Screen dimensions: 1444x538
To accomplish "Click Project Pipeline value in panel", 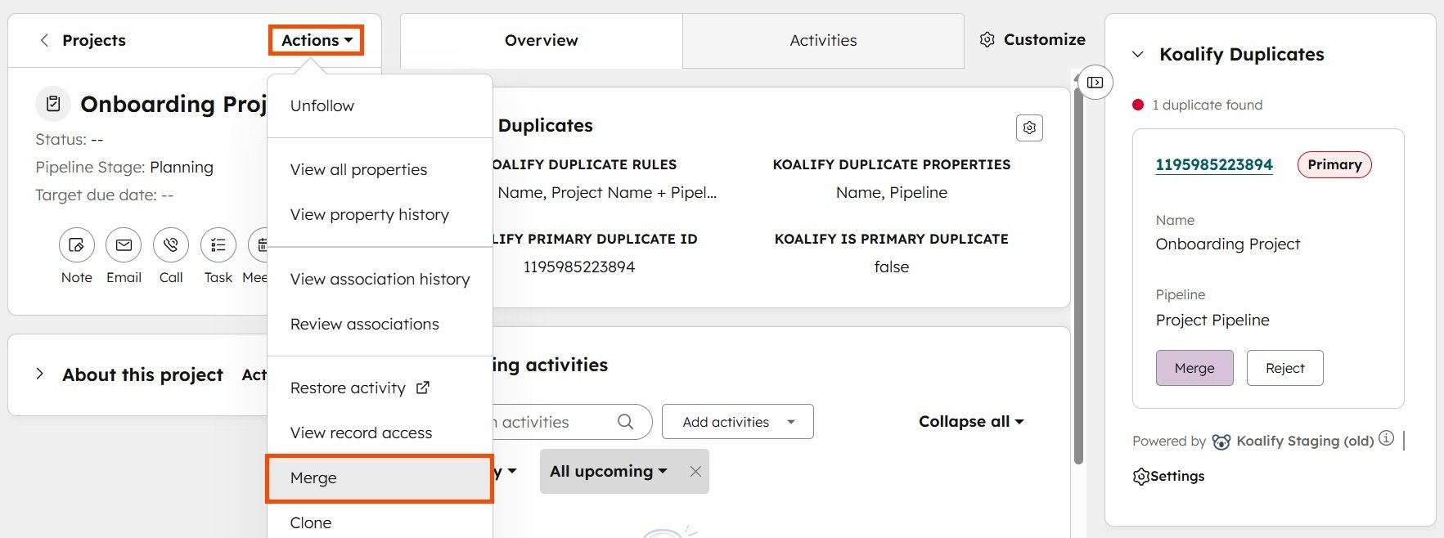I will click(x=1212, y=320).
